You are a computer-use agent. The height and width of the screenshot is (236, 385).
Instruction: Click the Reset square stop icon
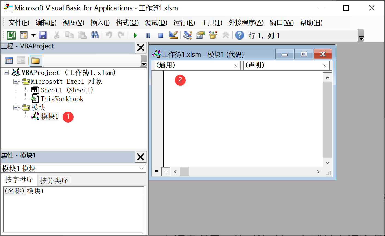(x=161, y=35)
